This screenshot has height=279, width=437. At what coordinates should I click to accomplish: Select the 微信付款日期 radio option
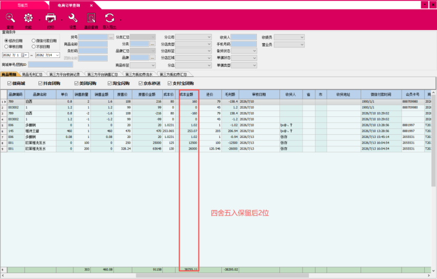33,41
